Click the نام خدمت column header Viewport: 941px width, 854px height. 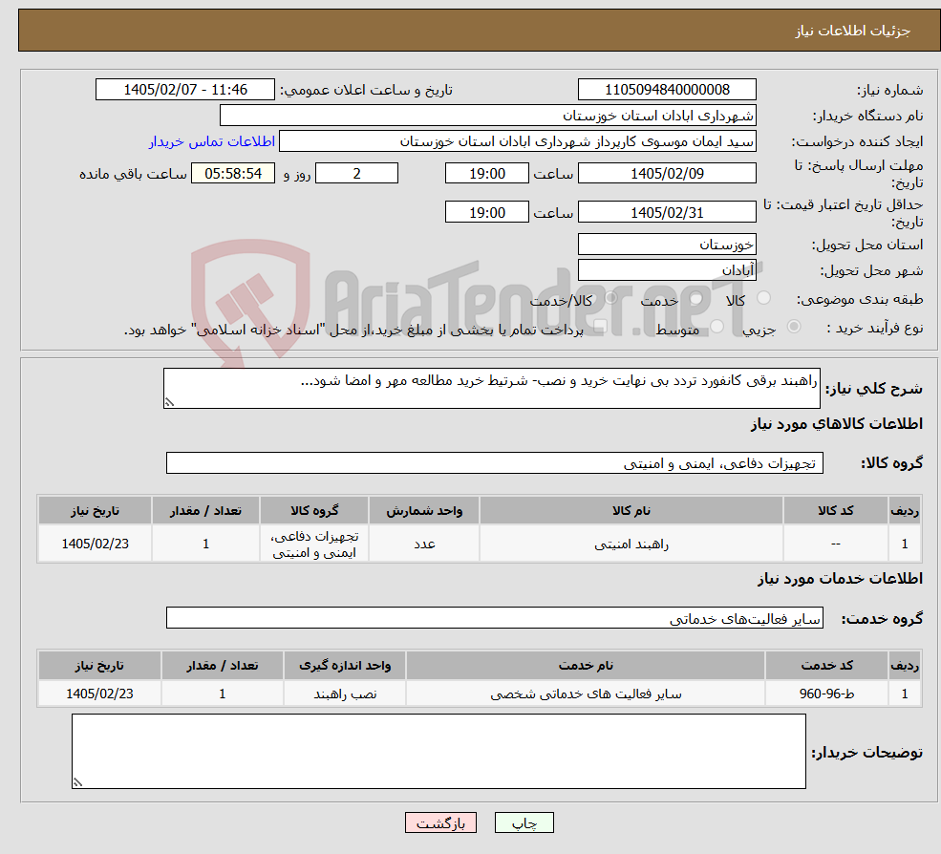586,666
